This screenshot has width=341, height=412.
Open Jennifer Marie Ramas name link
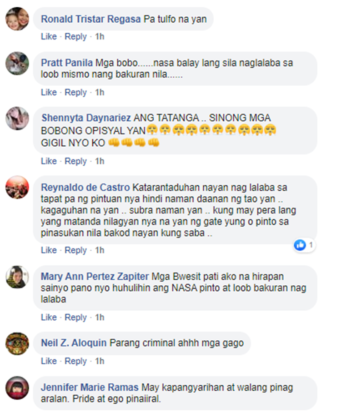pos(90,387)
